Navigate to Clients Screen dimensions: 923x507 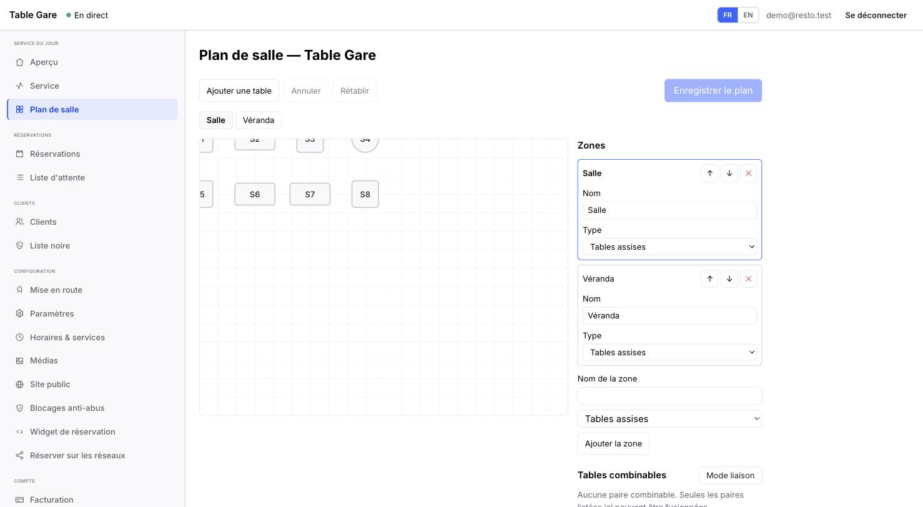coord(92,222)
